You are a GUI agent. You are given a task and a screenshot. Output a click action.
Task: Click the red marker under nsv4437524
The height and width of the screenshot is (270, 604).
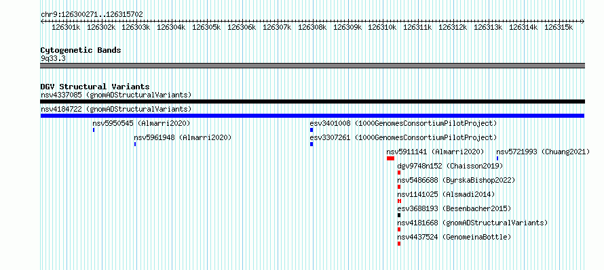click(x=399, y=244)
